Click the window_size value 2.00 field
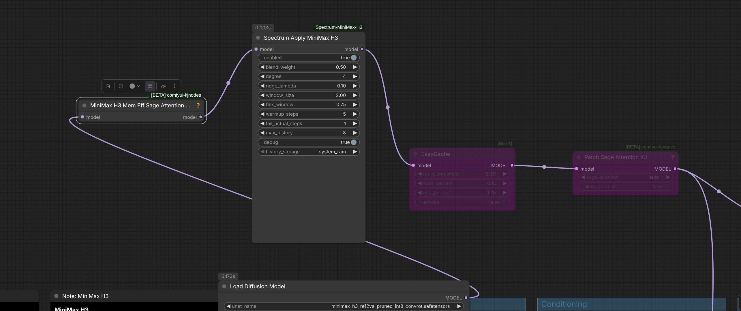The height and width of the screenshot is (311, 741). tap(309, 95)
